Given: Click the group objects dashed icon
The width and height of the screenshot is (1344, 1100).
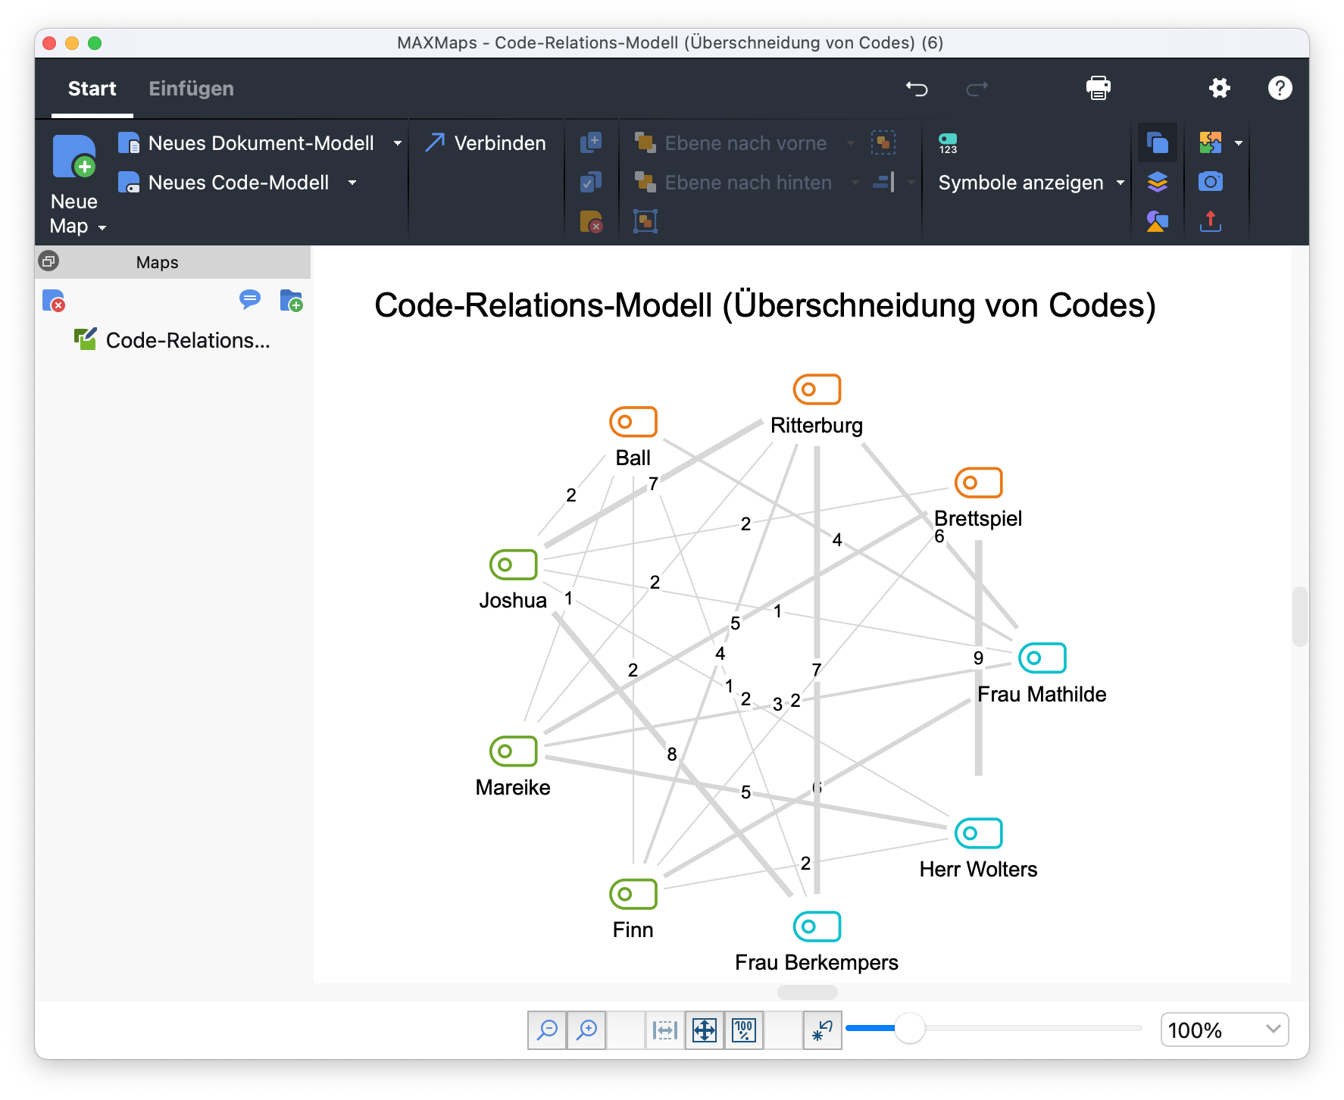Looking at the screenshot, I should point(883,142).
